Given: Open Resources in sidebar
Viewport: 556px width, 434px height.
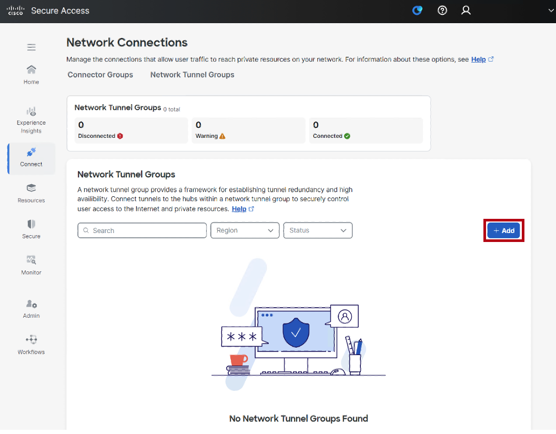Looking at the screenshot, I should [31, 193].
